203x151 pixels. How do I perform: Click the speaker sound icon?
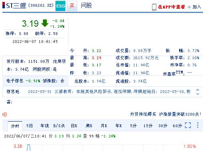pyautogui.click(x=5, y=114)
